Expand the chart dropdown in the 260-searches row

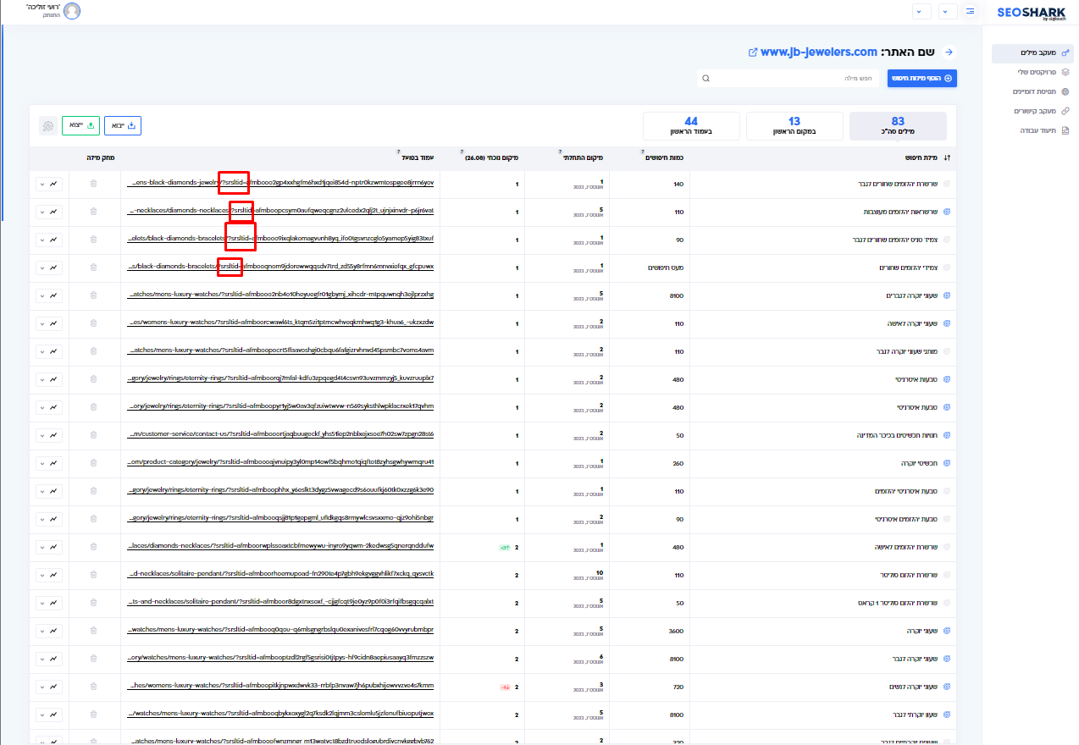(49, 463)
